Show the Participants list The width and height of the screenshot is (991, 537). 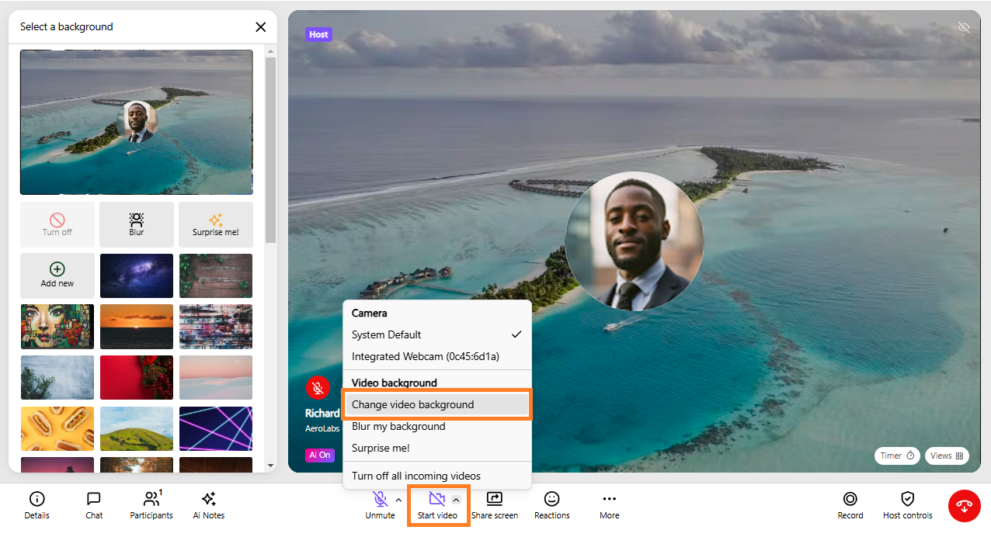point(151,505)
